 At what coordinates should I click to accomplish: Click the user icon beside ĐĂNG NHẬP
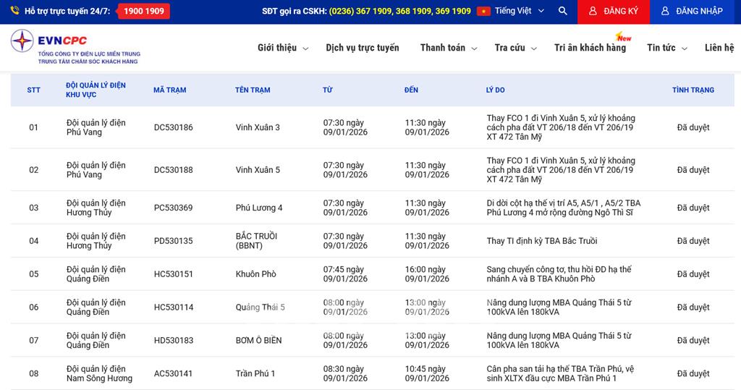665,12
